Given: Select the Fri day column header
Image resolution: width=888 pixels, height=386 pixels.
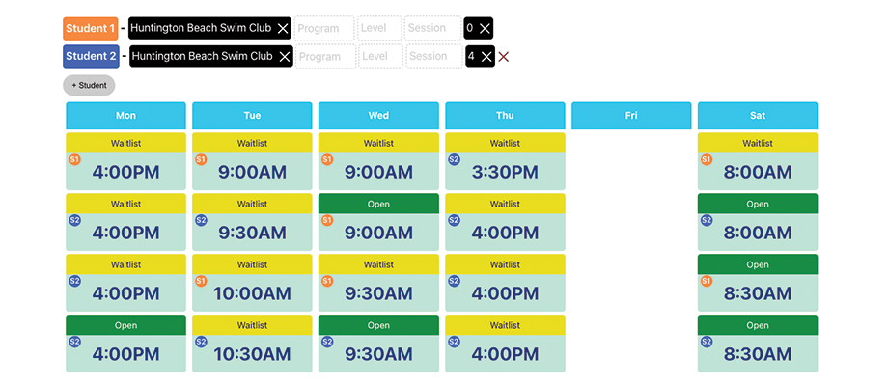Looking at the screenshot, I should point(631,116).
